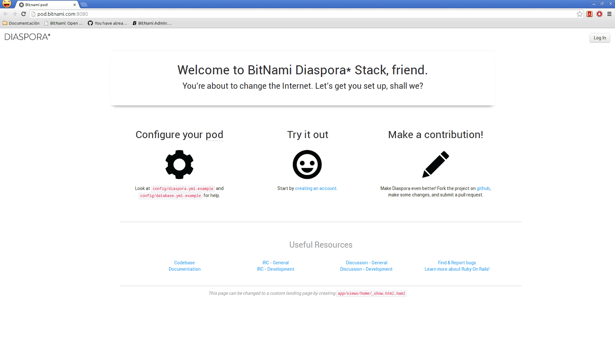The height and width of the screenshot is (346, 615).
Task: Open the github link
Action: [x=483, y=188]
